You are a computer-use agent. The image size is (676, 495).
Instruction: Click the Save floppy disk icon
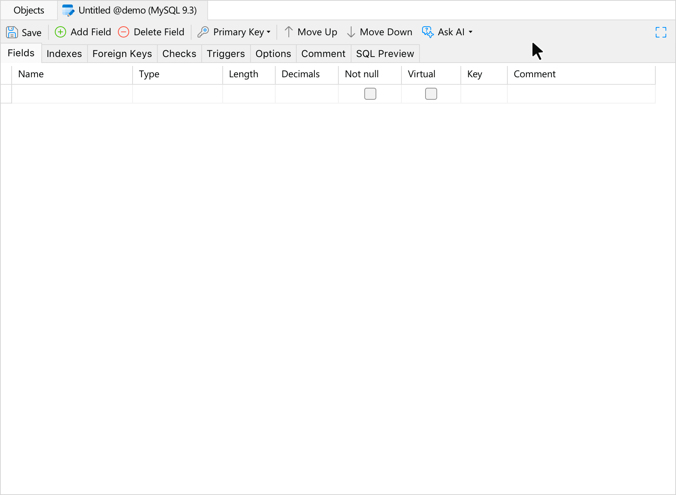(x=12, y=32)
